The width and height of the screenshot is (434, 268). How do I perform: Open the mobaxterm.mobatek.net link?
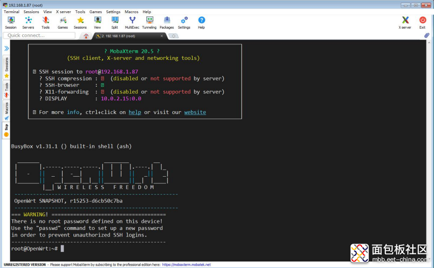[186, 265]
